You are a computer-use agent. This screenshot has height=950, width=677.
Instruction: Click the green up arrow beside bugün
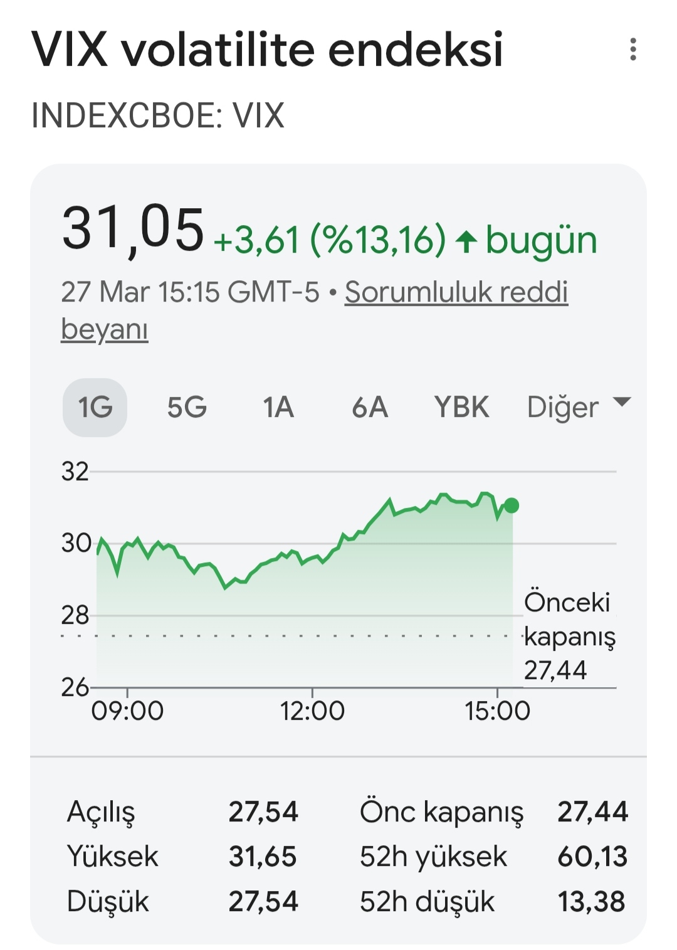466,241
